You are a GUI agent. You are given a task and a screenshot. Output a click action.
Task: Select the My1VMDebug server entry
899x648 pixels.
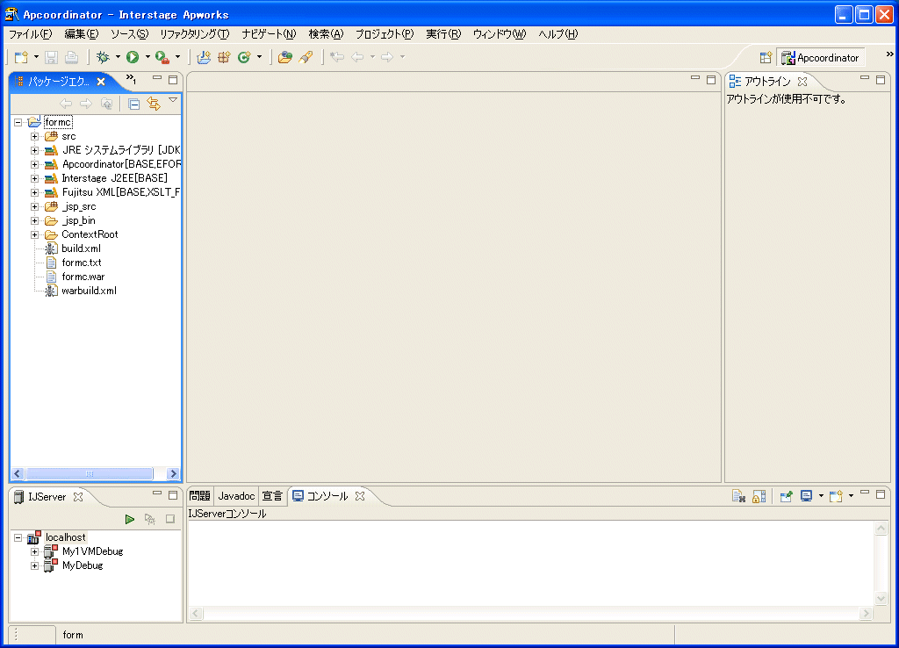tap(92, 551)
